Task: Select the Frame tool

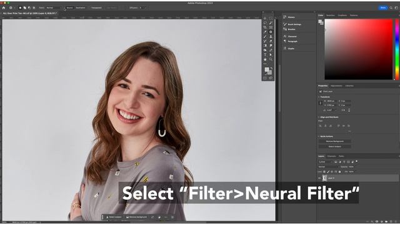Action: coord(271,27)
